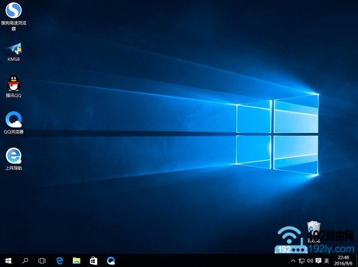Show hidden system tray icons
This screenshot has height=267, width=358.
[x=293, y=260]
